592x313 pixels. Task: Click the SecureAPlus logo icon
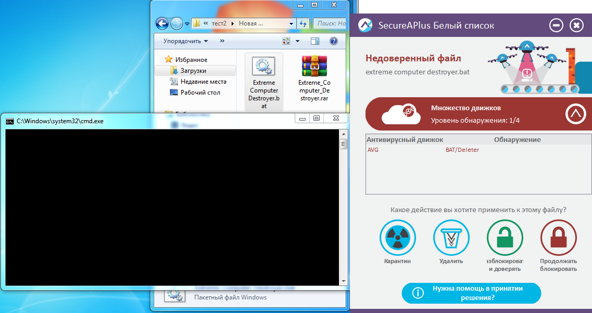click(x=364, y=25)
